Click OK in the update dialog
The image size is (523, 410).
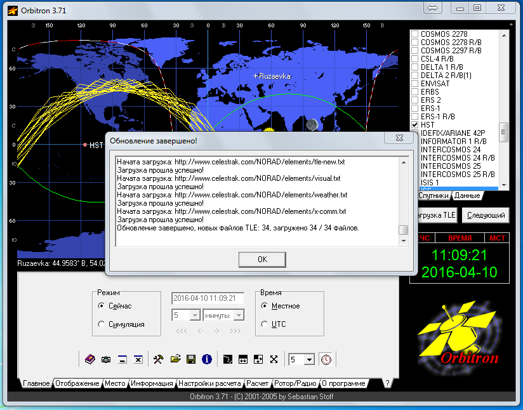(x=262, y=260)
